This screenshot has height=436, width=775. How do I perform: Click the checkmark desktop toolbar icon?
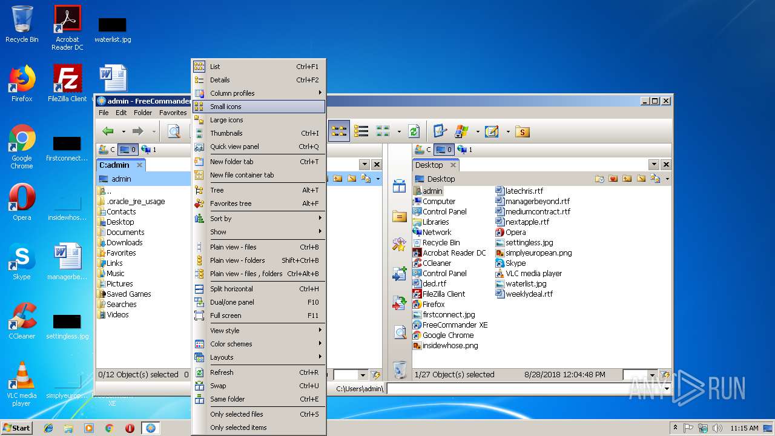coord(440,131)
